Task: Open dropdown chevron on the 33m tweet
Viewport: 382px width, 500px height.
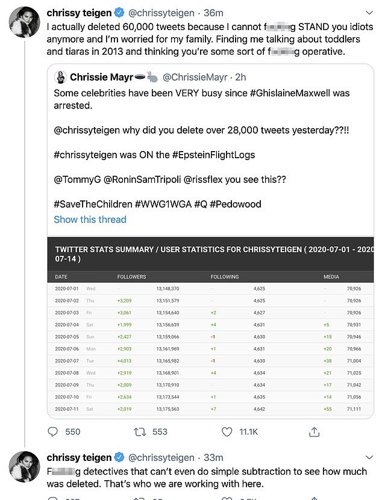Action: pyautogui.click(x=368, y=457)
